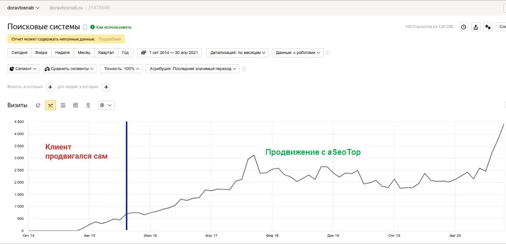Add a visit condition plus button

pyautogui.click(x=50, y=87)
